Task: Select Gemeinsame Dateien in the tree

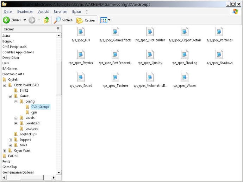Action: coord(18,172)
